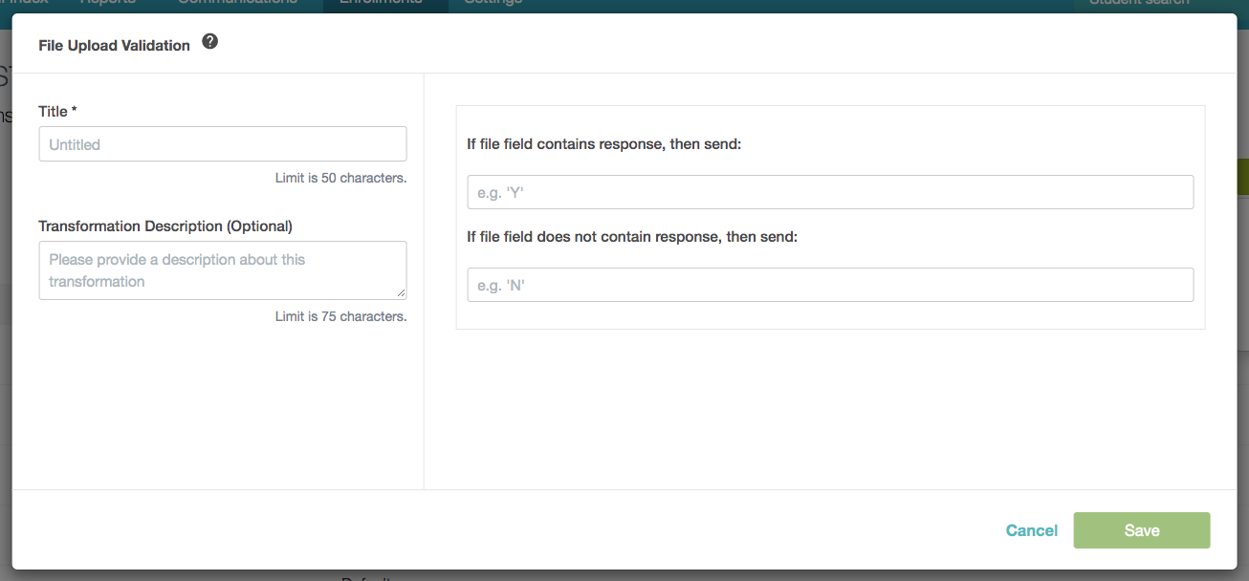Cancel the File Upload Validation dialog
The height and width of the screenshot is (581, 1249).
(x=1032, y=530)
